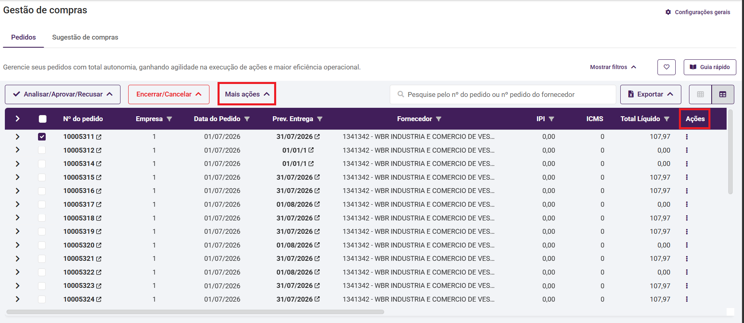This screenshot has width=744, height=323.
Task: Open Configurações gerais gear settings
Action: pos(698,12)
